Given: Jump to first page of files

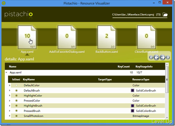Looking at the screenshot, I should [151, 58].
